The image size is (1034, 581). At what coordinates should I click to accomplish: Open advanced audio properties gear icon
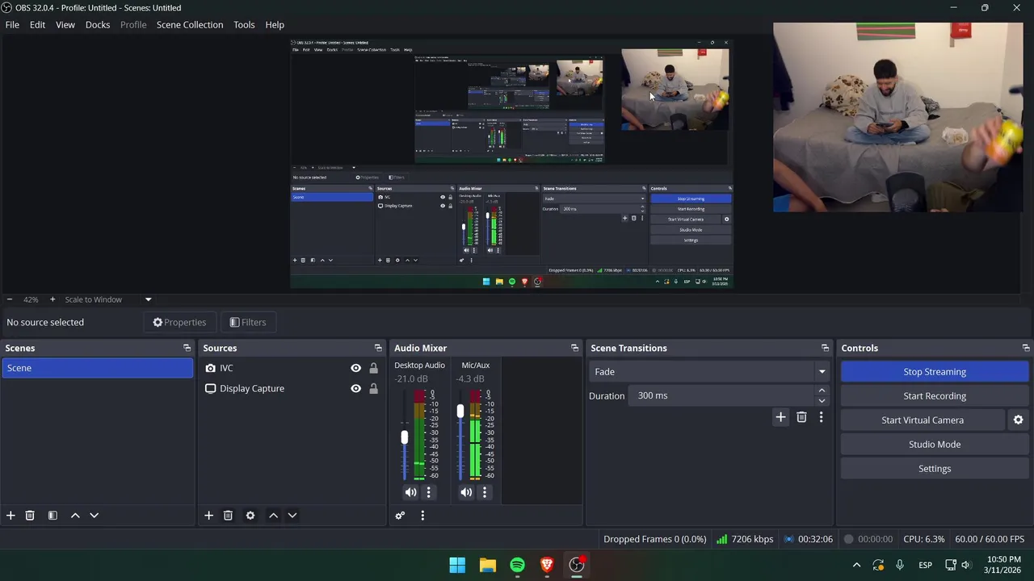click(x=400, y=515)
